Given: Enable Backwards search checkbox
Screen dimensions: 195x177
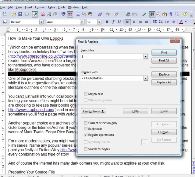Looking at the screenshot, I should (86, 129).
